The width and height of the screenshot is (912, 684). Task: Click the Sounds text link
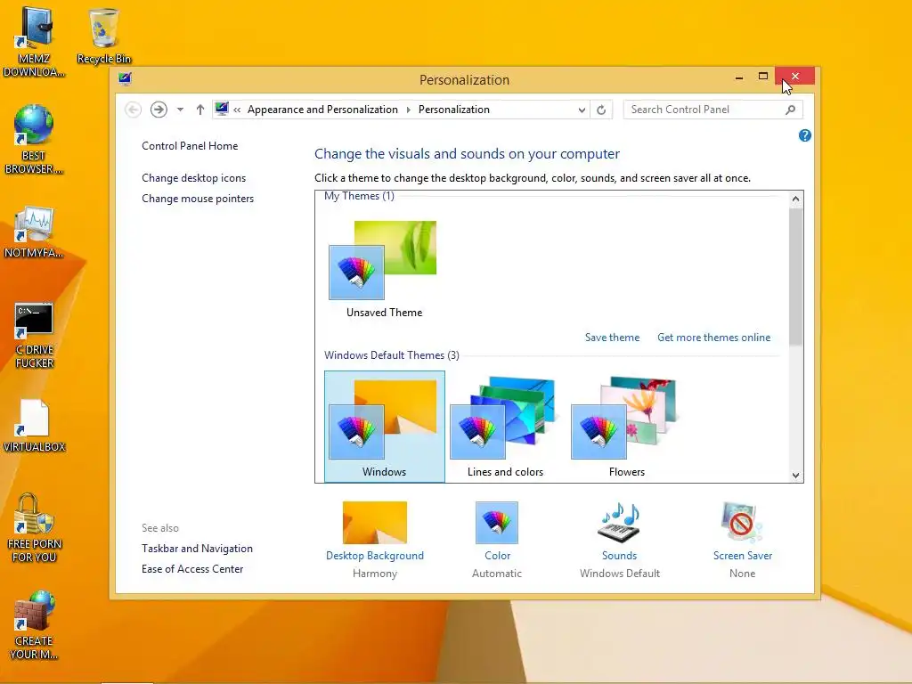point(620,556)
